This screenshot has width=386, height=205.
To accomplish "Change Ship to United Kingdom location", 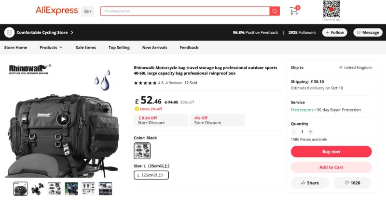I will [356, 67].
